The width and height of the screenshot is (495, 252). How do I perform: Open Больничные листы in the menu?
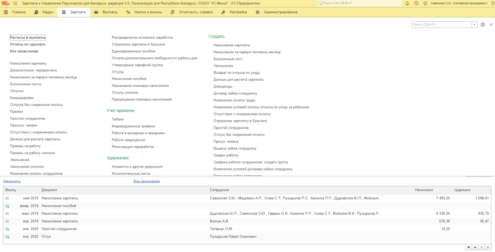(26, 84)
